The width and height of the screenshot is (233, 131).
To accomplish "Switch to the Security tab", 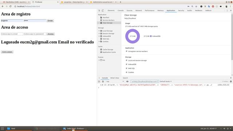I will pyautogui.click(x=181, y=11).
